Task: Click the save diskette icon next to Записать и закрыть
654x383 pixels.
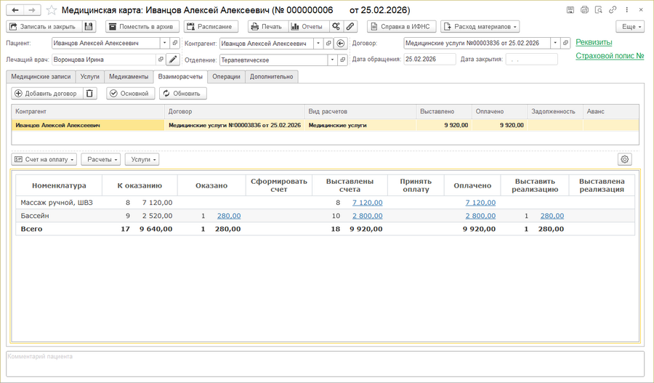Action: 89,27
